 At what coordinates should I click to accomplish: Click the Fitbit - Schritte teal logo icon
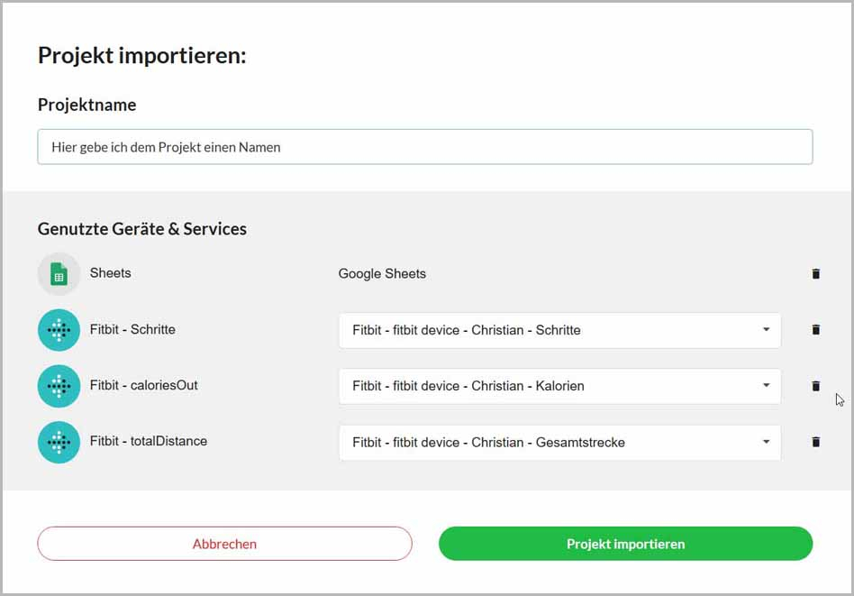[59, 330]
